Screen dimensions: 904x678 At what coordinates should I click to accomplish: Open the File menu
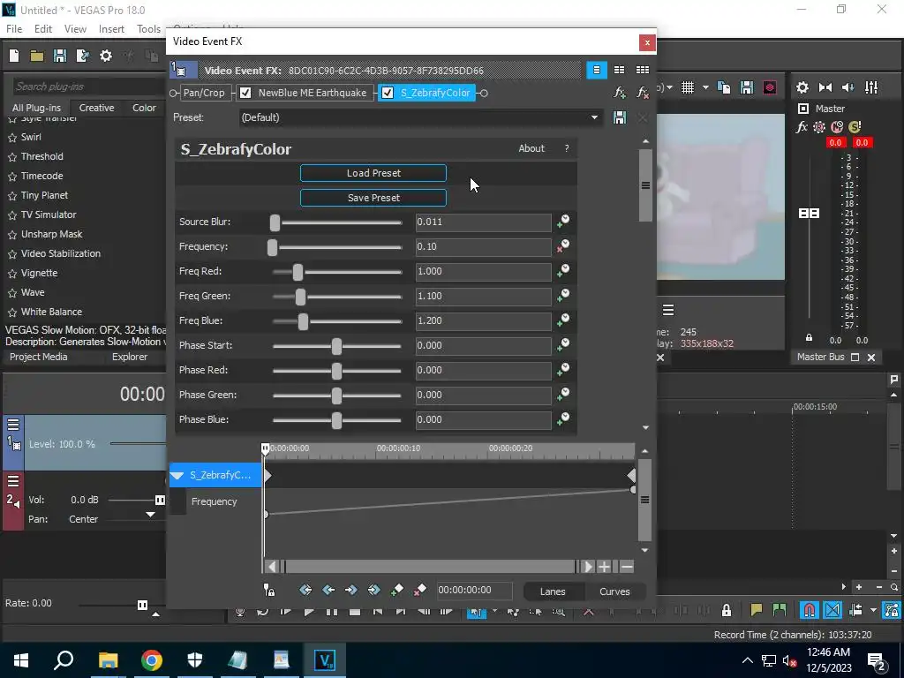pos(14,28)
